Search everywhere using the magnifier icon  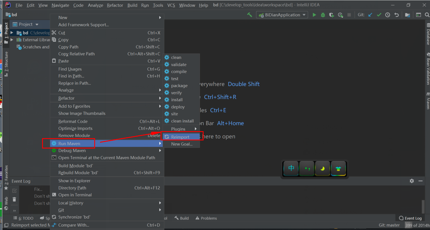pyautogui.click(x=427, y=15)
